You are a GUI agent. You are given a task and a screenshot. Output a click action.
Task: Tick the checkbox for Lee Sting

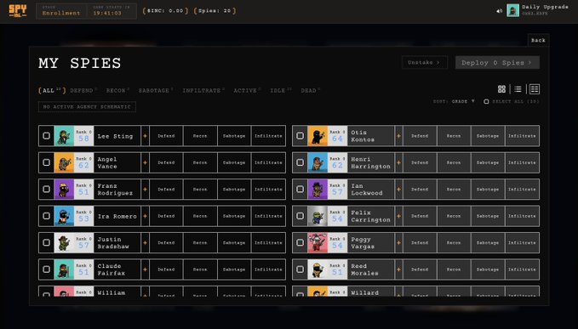pos(47,136)
